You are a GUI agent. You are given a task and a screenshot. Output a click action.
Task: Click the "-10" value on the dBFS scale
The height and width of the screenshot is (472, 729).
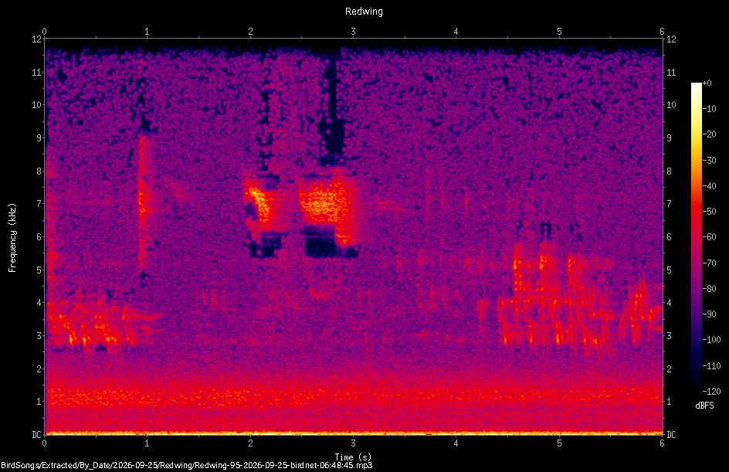(x=710, y=109)
